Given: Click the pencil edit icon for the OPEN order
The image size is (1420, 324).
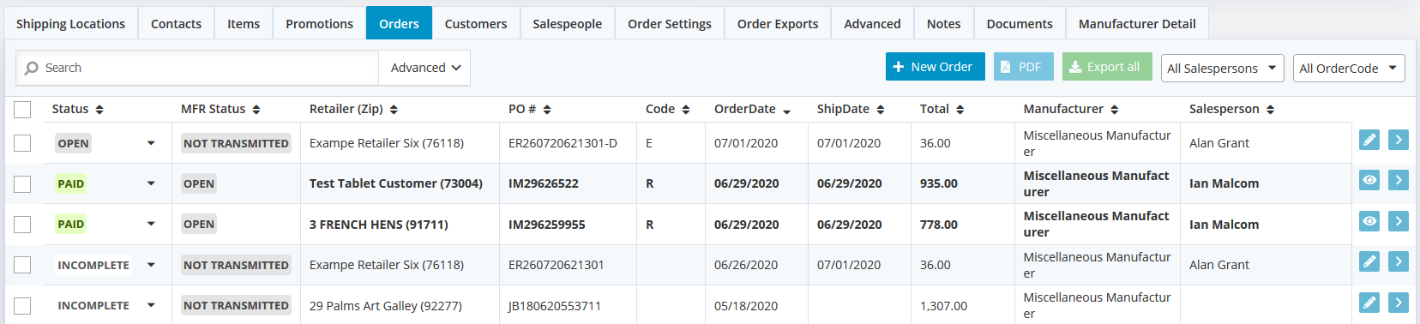Looking at the screenshot, I should tap(1369, 140).
